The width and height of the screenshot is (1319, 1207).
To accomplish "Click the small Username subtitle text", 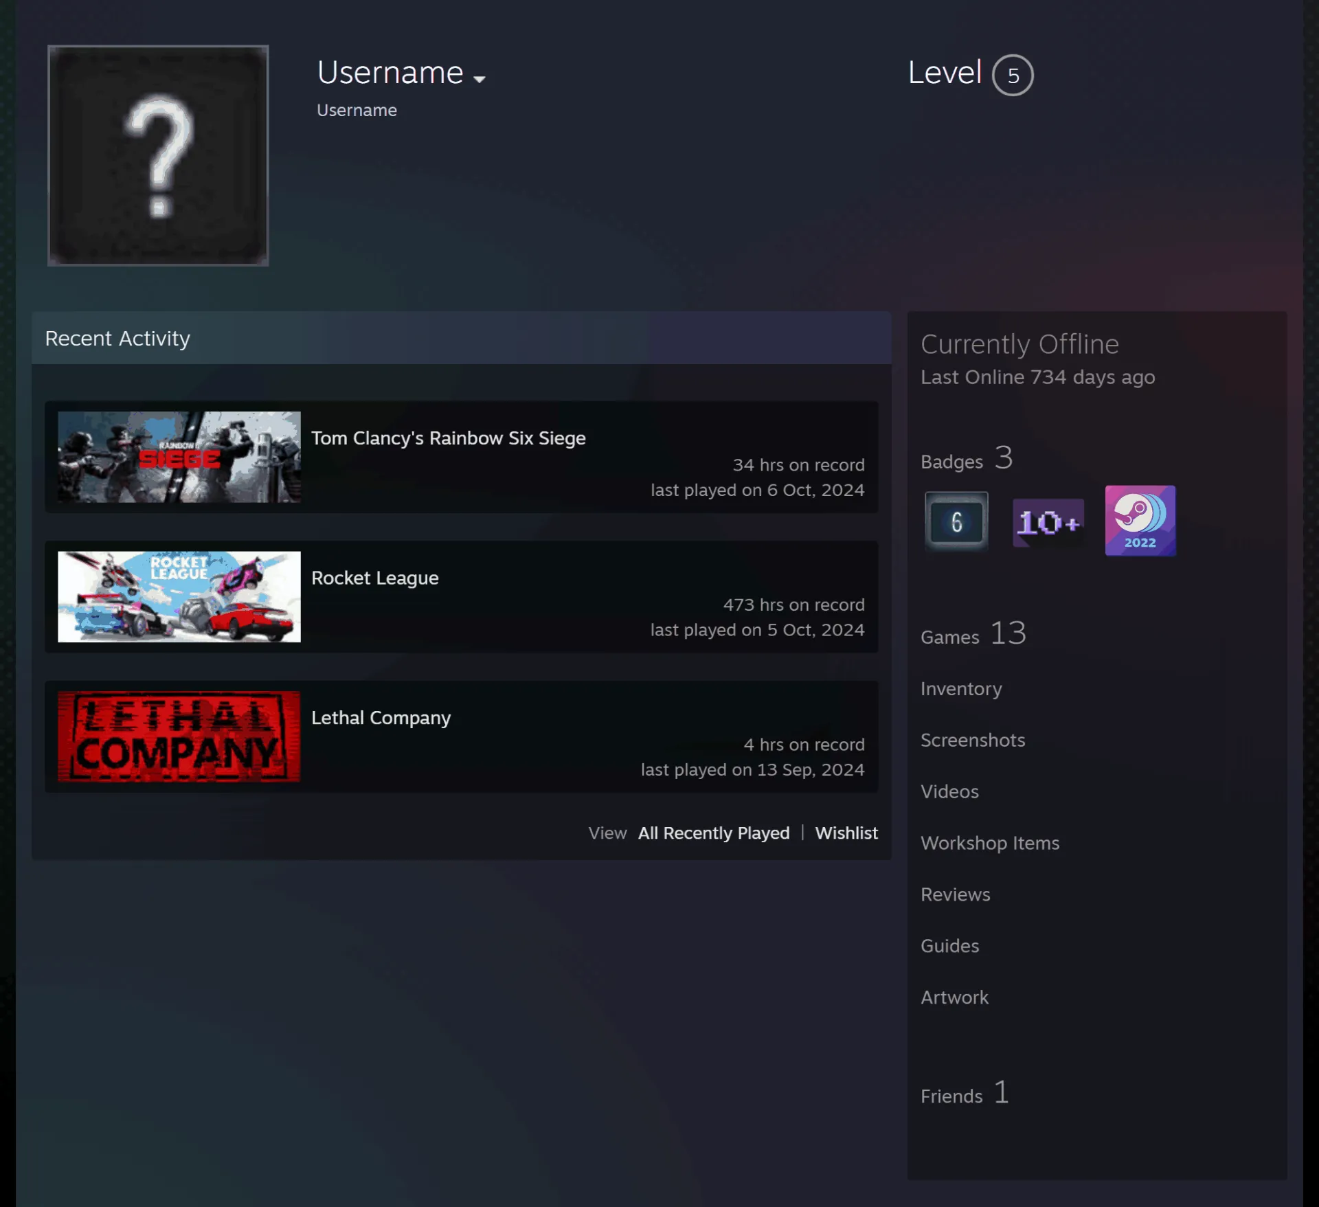I will [357, 111].
